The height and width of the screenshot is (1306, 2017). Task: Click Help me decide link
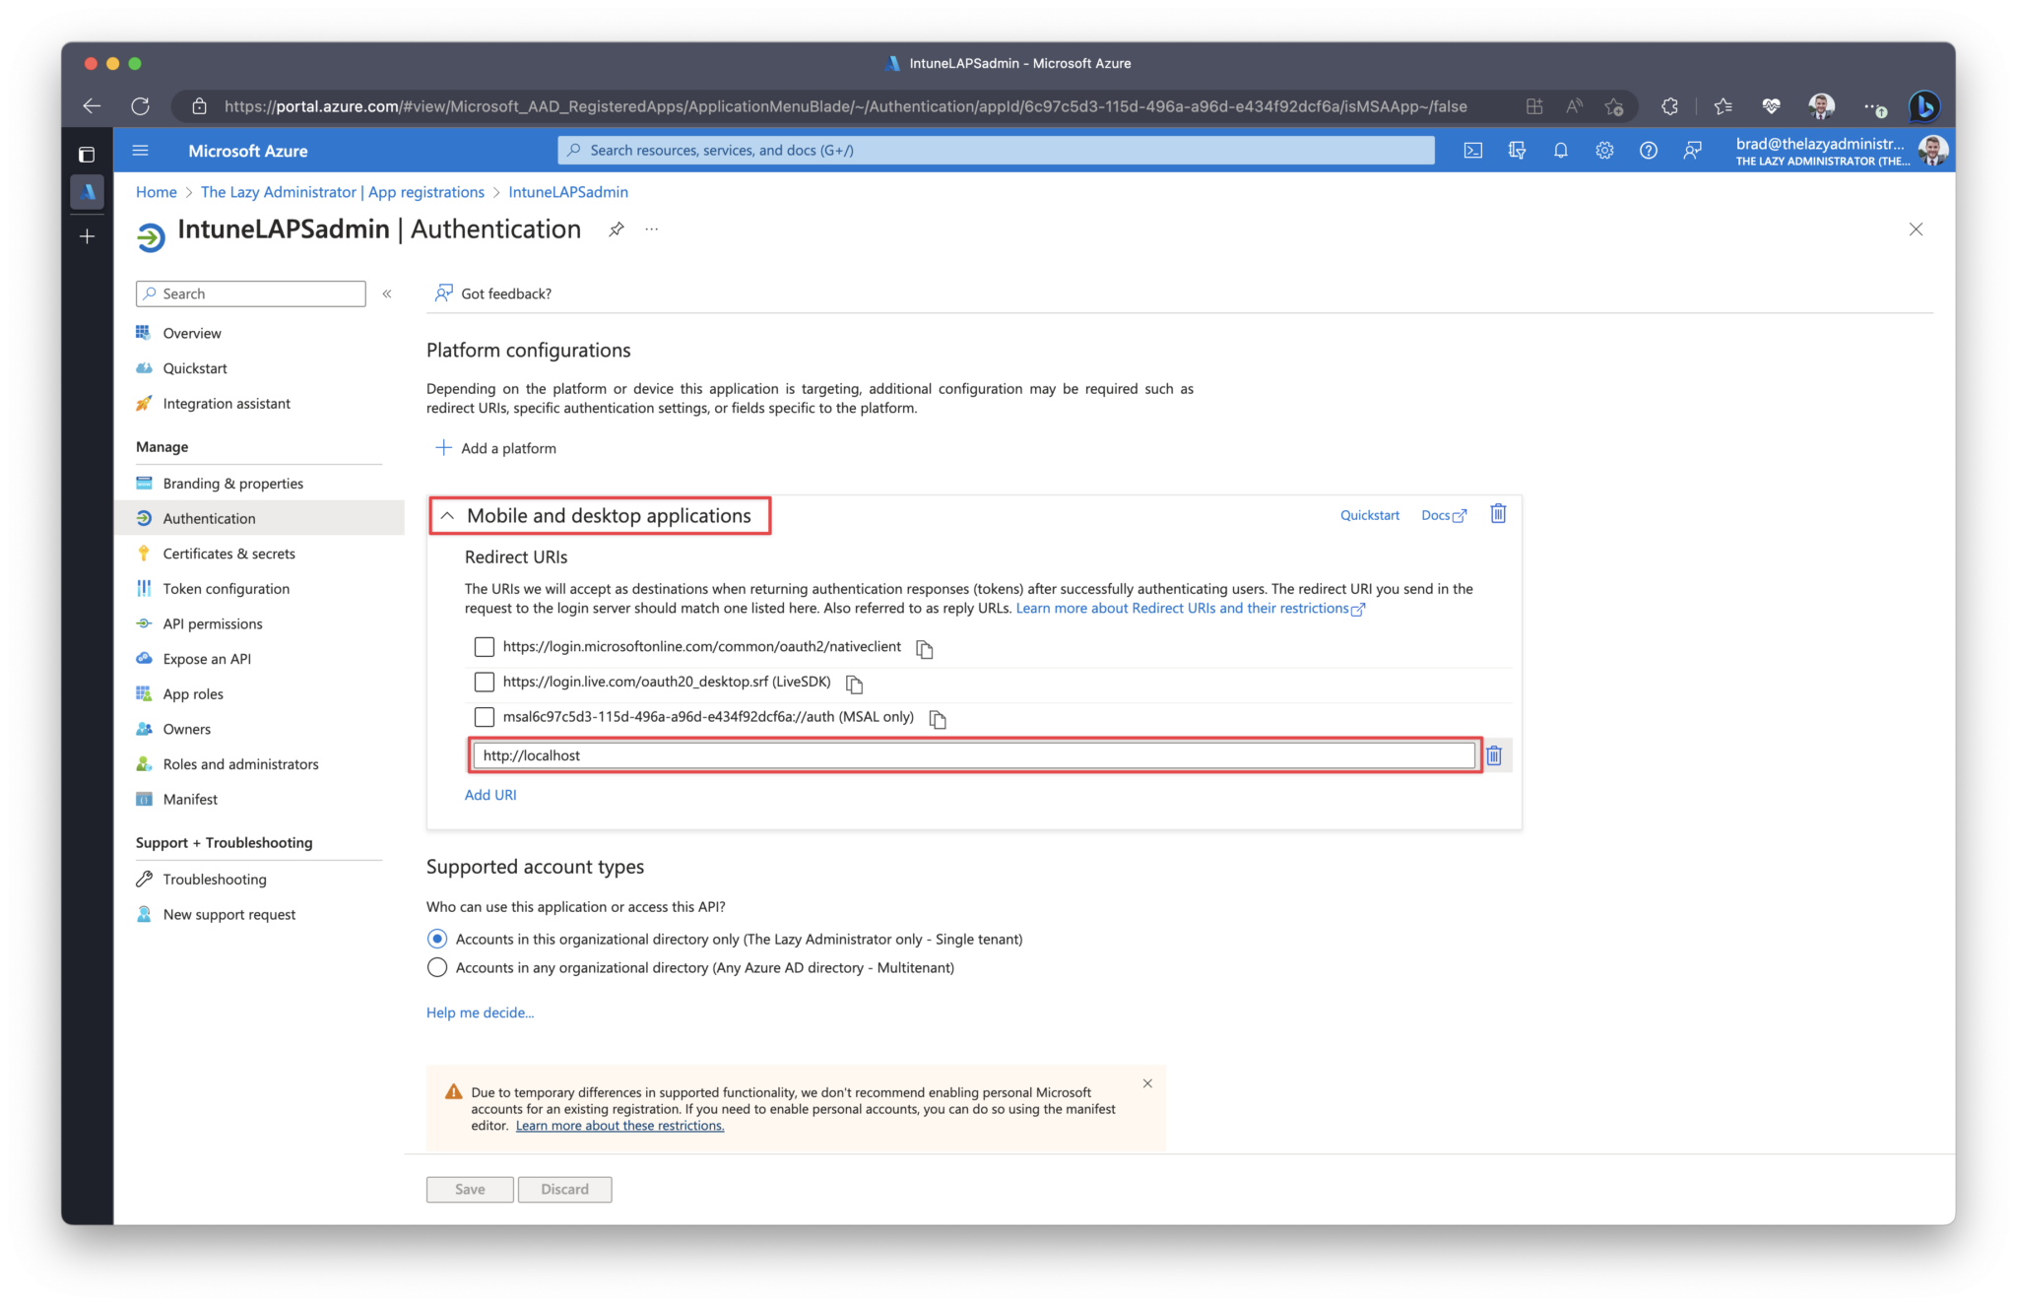(480, 1012)
